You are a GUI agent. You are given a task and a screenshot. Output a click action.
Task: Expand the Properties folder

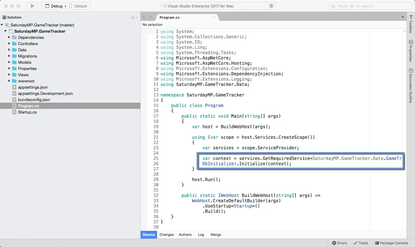pos(9,68)
